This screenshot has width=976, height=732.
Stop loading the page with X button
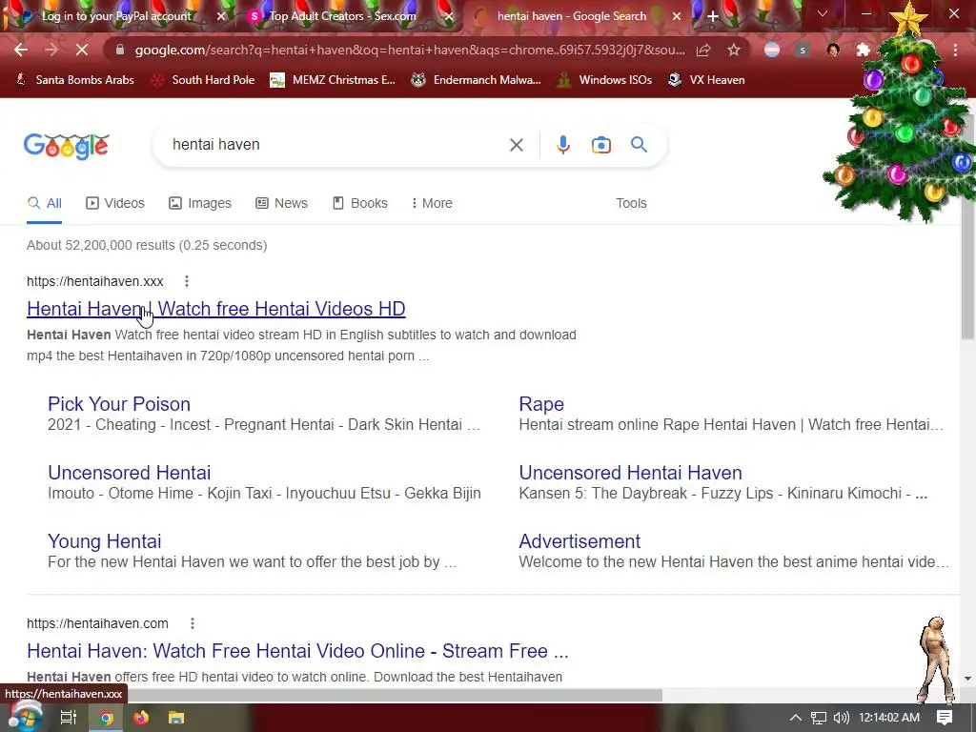coord(82,50)
